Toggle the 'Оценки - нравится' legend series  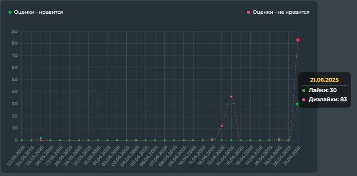(36, 12)
